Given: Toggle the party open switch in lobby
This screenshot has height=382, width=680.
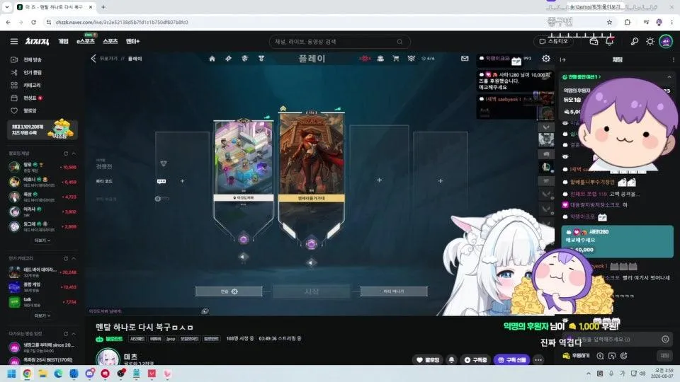Looking at the screenshot, I should (x=161, y=198).
